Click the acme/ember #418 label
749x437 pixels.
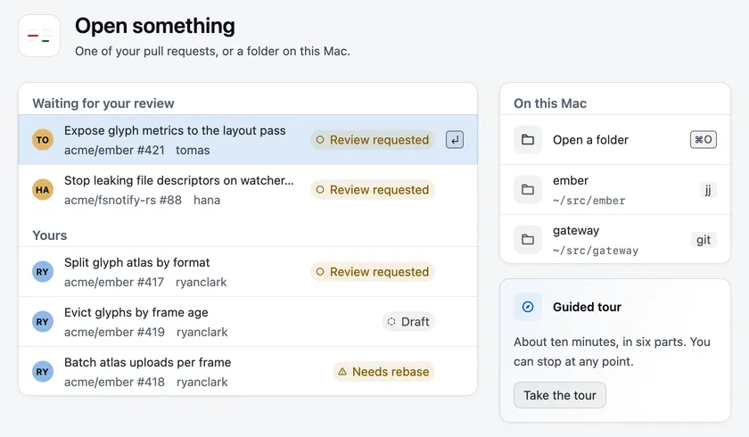click(x=114, y=382)
